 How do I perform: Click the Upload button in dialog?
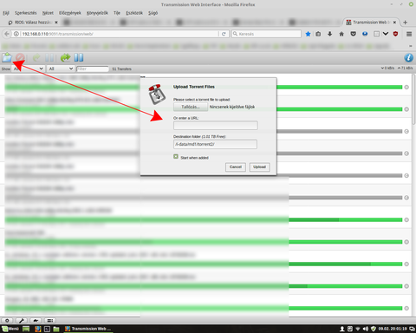[259, 166]
